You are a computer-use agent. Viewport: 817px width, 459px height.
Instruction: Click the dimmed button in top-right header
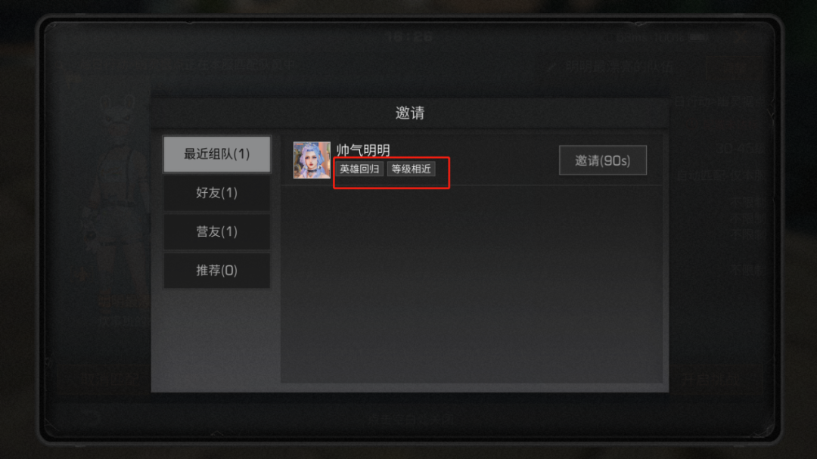pyautogui.click(x=735, y=67)
